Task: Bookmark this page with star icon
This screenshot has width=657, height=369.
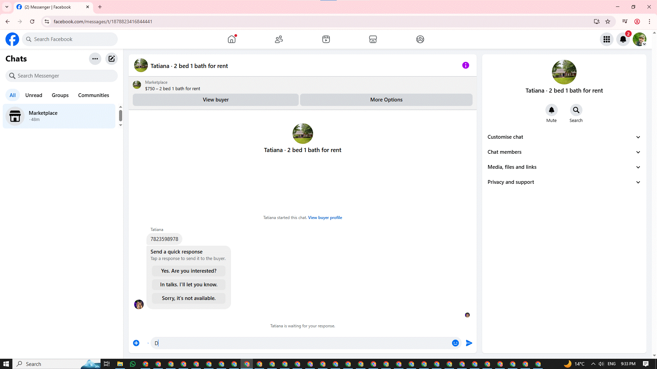Action: click(x=608, y=22)
